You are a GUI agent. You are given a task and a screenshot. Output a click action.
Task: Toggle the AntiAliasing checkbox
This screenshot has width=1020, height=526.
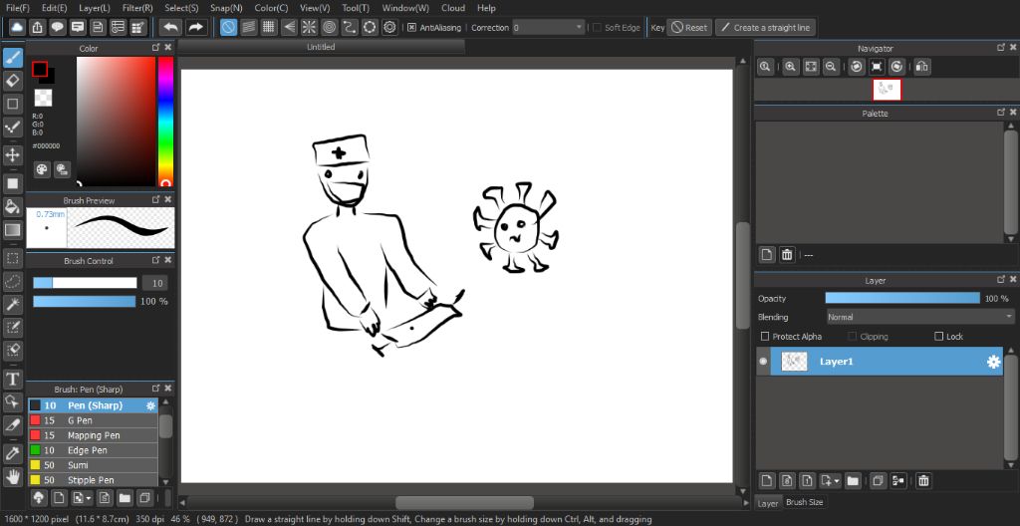pos(411,27)
